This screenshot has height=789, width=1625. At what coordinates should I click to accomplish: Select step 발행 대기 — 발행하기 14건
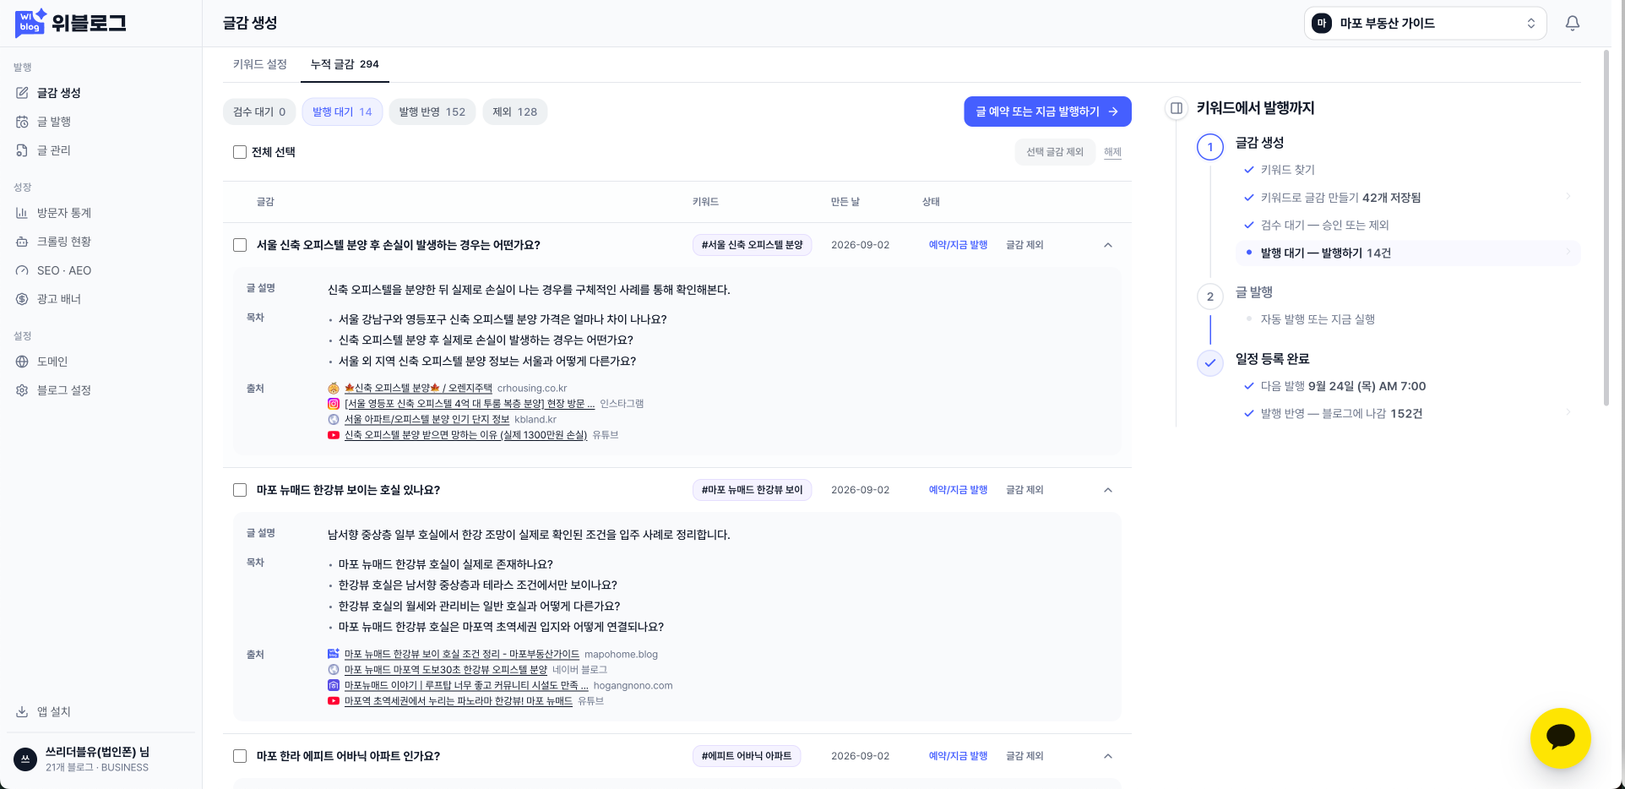1408,253
